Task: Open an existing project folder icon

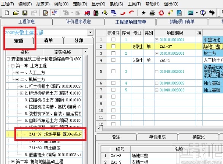Action: click(16, 13)
